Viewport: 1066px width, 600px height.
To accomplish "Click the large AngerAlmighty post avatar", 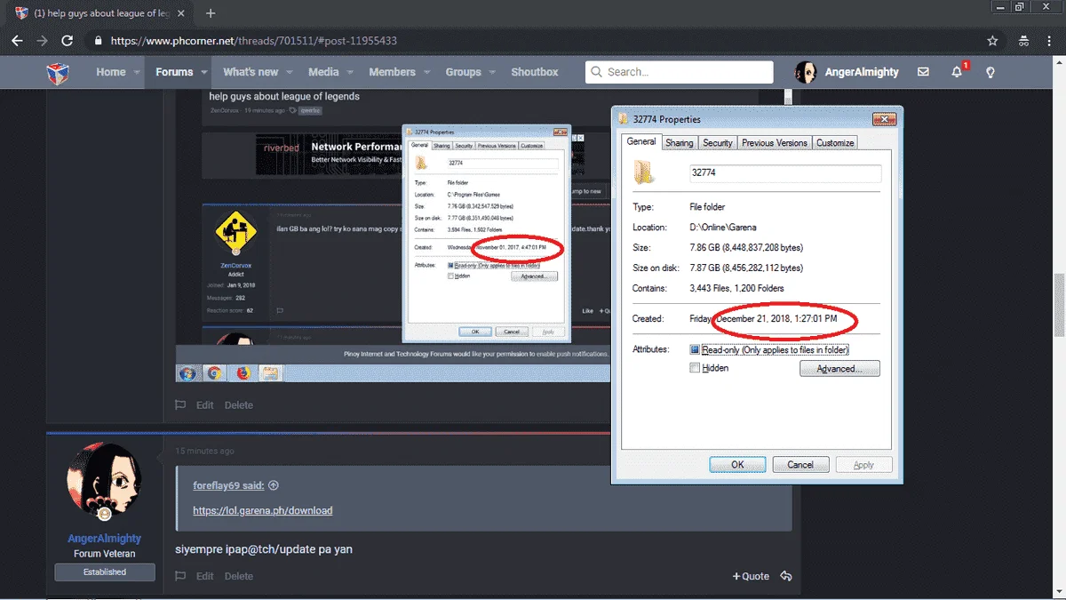I will (105, 481).
